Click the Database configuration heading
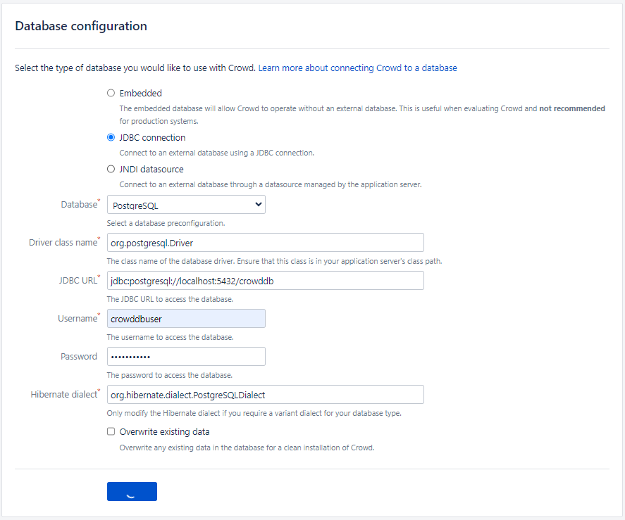625x520 pixels. (x=81, y=26)
